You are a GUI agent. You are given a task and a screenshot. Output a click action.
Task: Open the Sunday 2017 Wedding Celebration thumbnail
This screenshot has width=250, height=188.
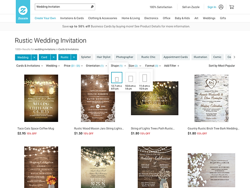coord(154,167)
